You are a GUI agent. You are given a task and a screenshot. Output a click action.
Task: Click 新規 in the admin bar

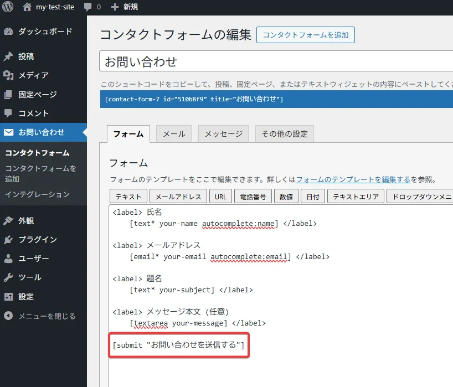click(x=131, y=7)
